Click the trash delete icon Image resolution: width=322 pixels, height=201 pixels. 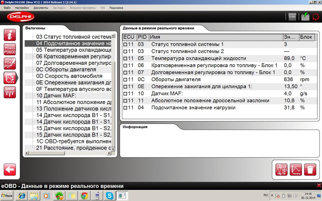tap(310, 169)
